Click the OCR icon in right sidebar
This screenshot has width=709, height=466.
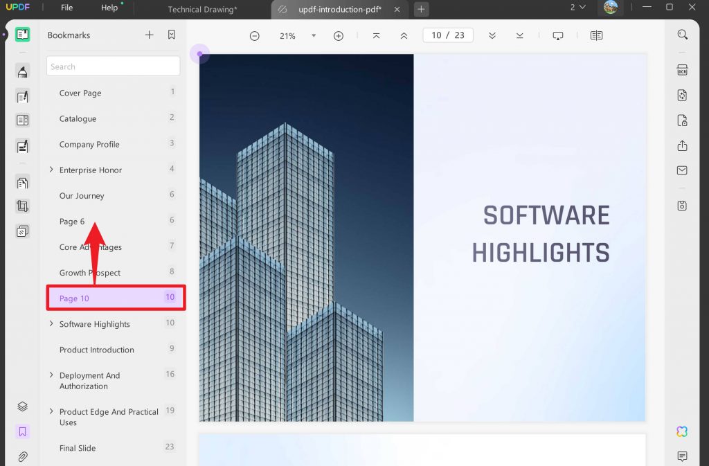(x=682, y=70)
